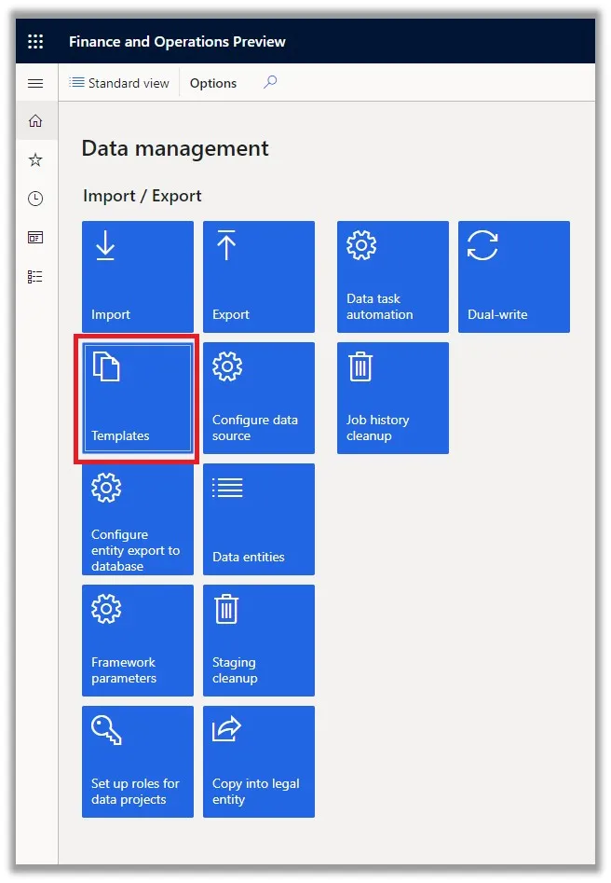Screen dimensions: 611x883
Task: Open Copy into legal entity tile
Action: (x=259, y=762)
